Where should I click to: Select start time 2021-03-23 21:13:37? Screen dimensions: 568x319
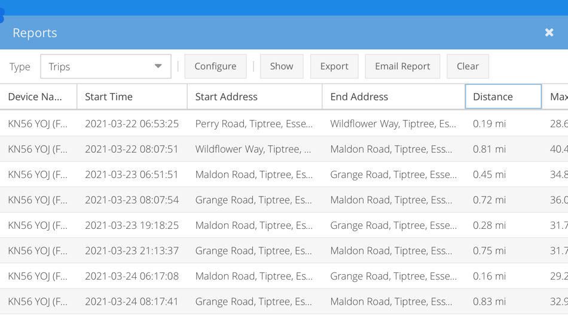tap(132, 250)
